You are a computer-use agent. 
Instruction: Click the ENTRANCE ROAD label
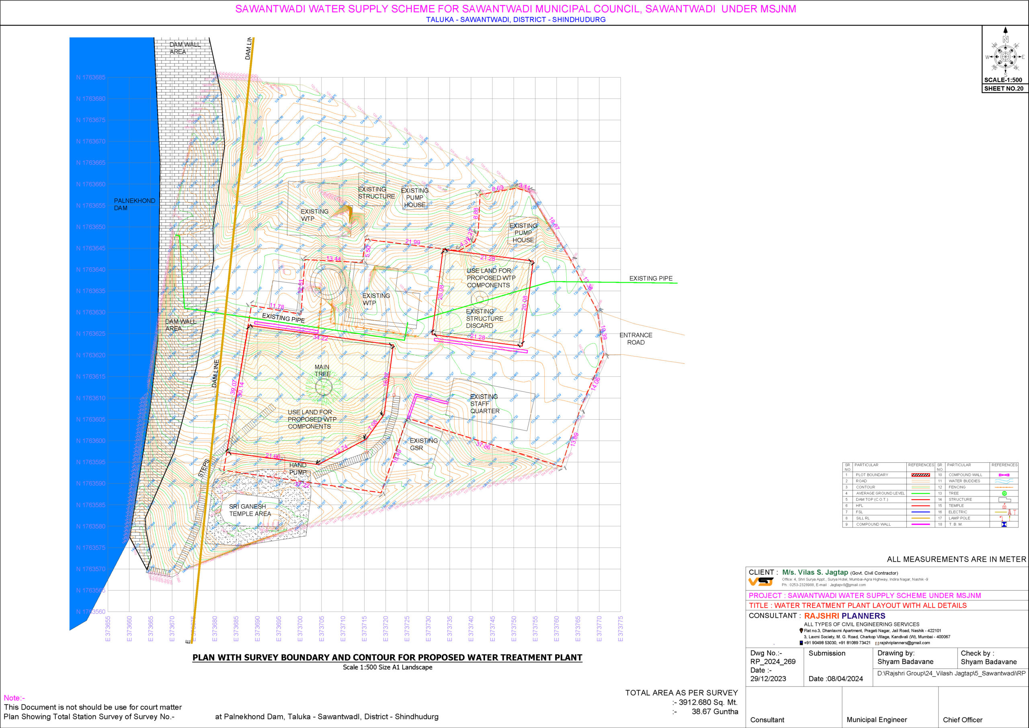[635, 338]
